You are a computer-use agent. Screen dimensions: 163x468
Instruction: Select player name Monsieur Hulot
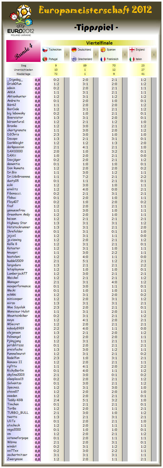point(18,311)
